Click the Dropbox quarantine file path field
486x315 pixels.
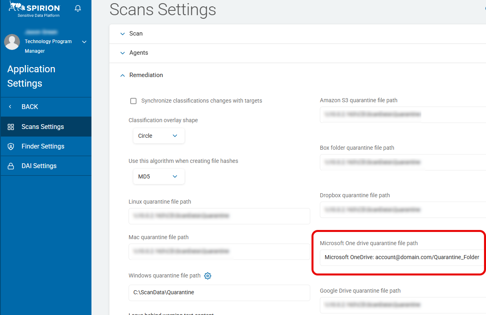(x=403, y=210)
